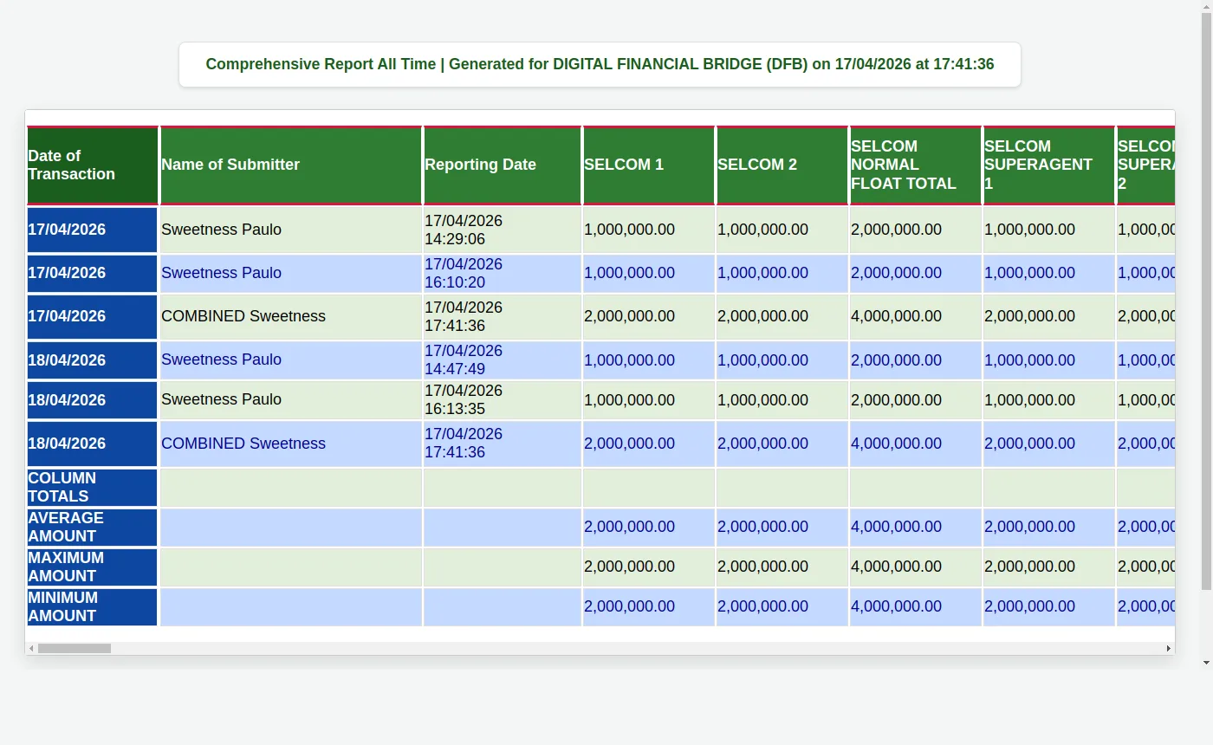This screenshot has width=1213, height=745.
Task: Click SELCOM 2 value in MAXIMUM AMOUNT row
Action: pyautogui.click(x=762, y=567)
